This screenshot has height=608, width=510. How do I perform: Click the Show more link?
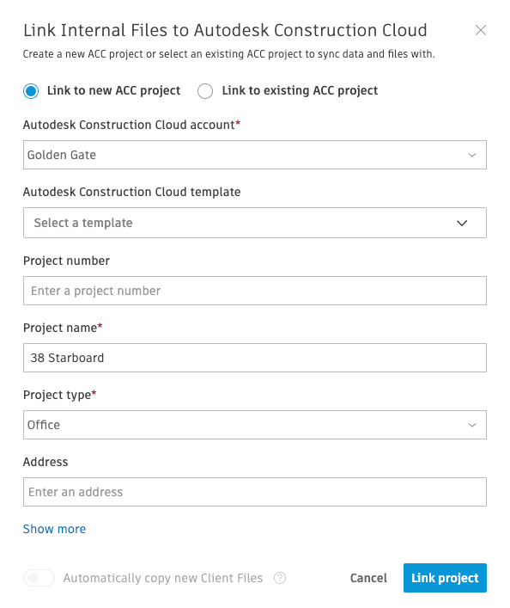point(54,529)
